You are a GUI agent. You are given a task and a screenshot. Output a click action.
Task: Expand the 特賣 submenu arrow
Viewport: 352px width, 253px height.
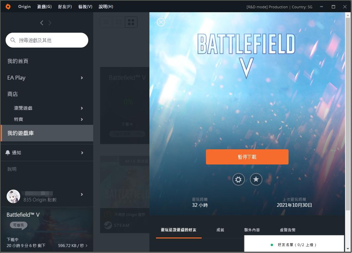click(82, 119)
